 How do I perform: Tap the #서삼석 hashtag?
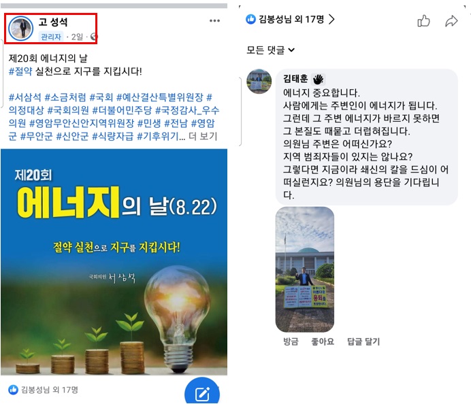click(25, 97)
